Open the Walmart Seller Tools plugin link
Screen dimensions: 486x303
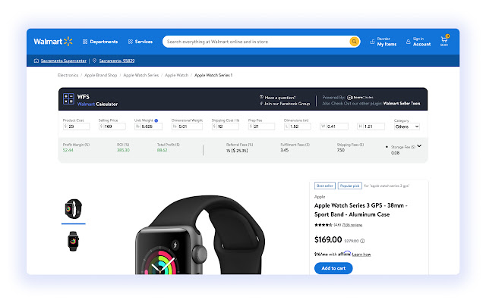(x=402, y=104)
